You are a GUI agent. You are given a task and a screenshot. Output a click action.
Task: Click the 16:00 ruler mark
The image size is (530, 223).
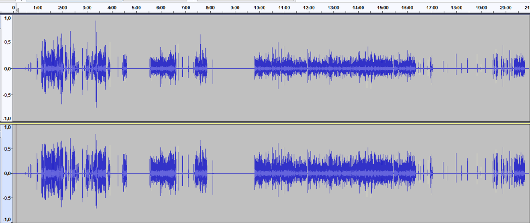tap(407, 8)
